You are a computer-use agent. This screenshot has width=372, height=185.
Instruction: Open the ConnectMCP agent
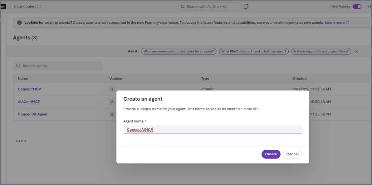tap(29, 89)
